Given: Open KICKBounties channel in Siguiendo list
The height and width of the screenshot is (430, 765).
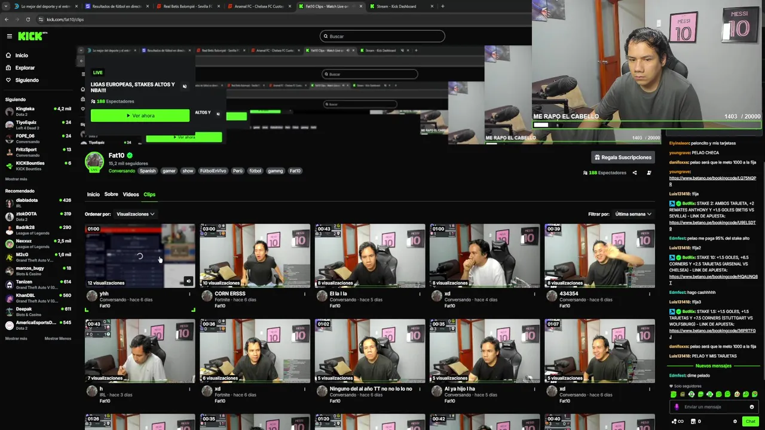Looking at the screenshot, I should (38, 165).
